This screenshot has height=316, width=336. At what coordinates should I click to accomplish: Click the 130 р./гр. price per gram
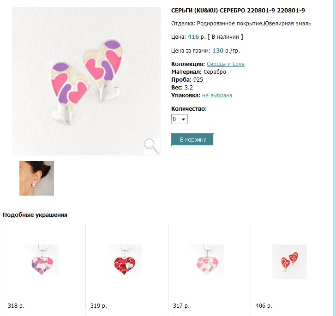tap(226, 51)
